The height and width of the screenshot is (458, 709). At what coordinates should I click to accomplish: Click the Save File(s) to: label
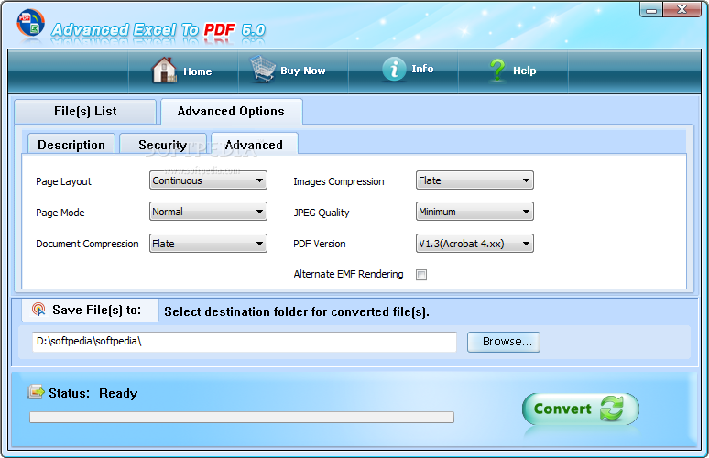pyautogui.click(x=97, y=310)
